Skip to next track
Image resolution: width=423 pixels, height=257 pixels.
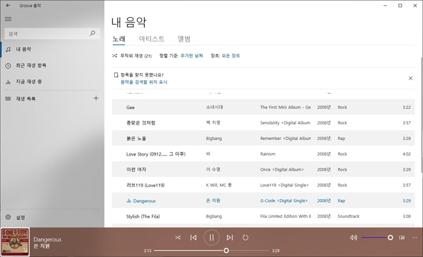tap(230, 238)
